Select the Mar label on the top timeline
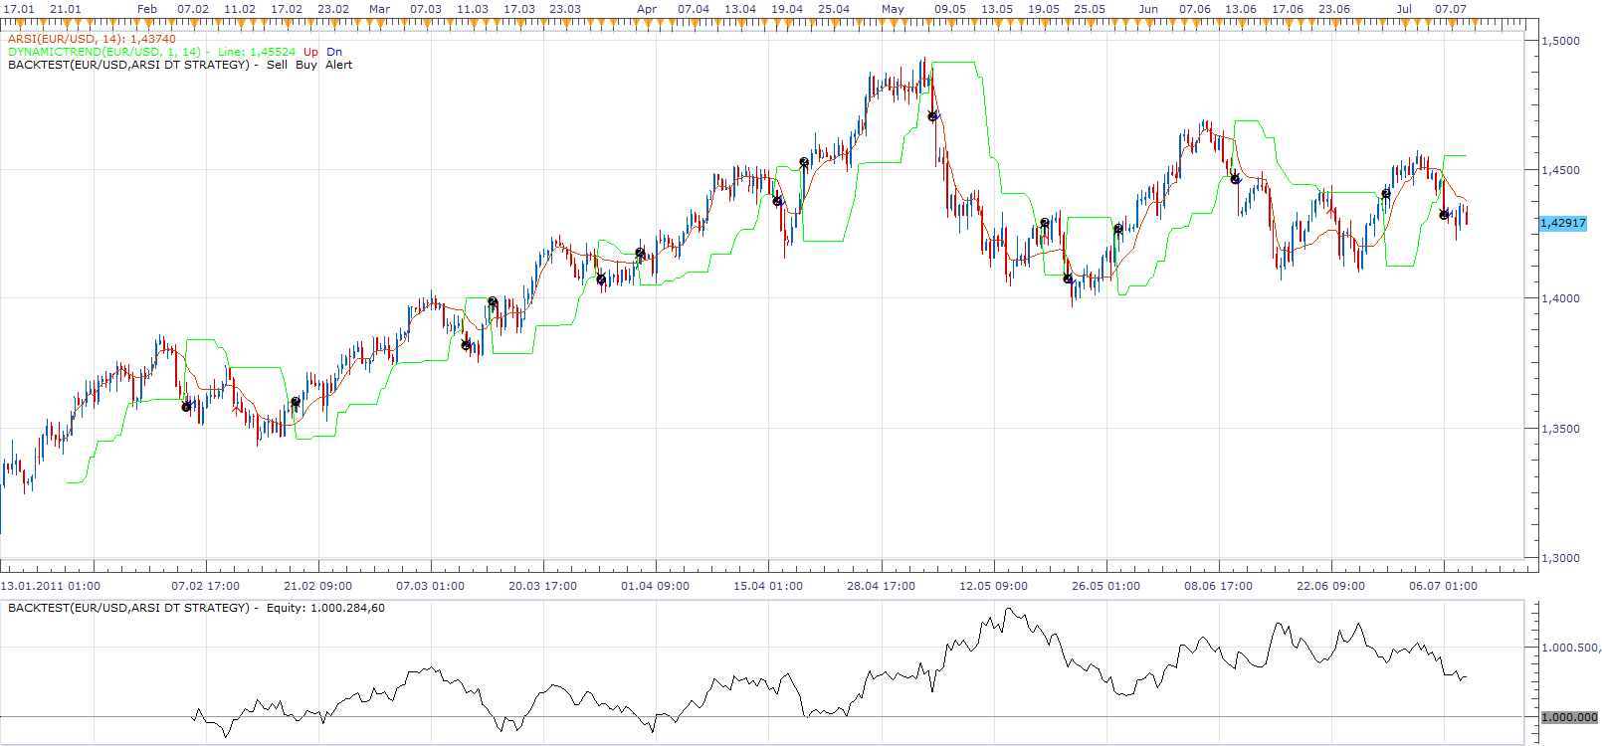 point(379,9)
